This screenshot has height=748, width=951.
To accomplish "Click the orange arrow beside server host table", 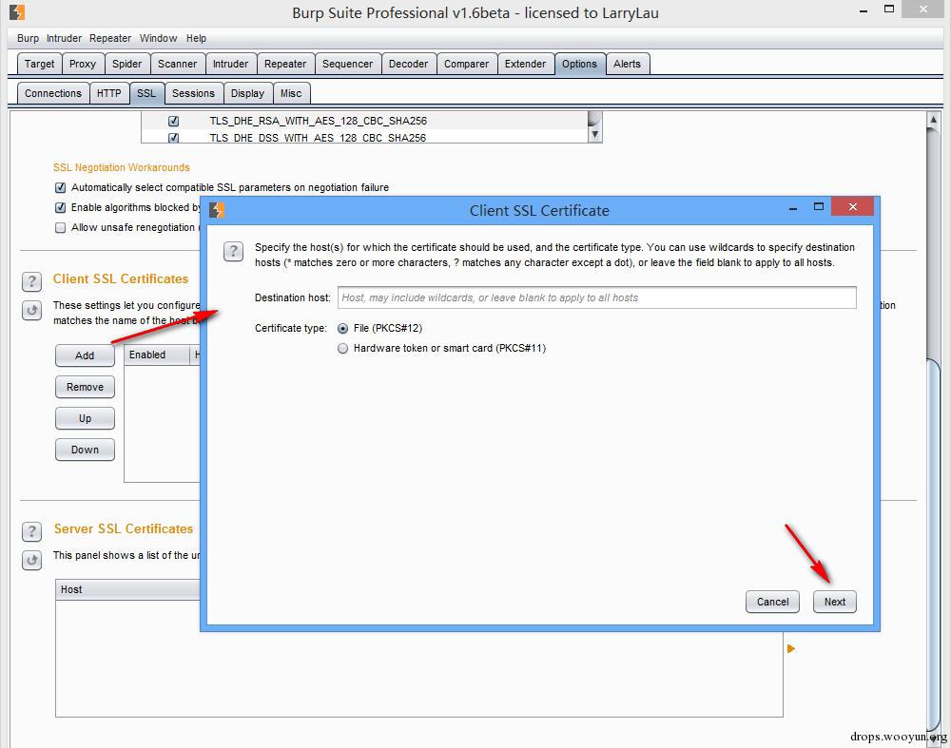I will (x=790, y=649).
